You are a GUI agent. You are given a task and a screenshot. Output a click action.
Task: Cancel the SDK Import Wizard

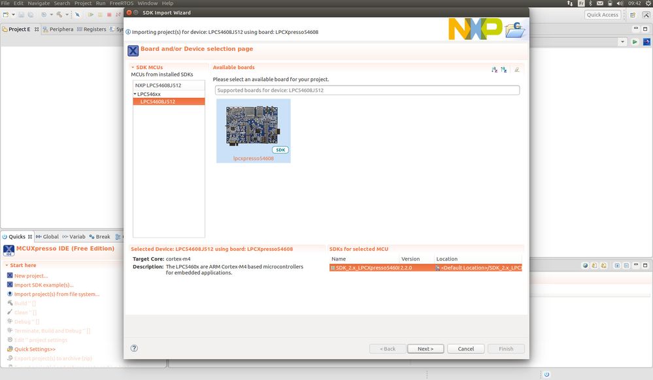465,349
